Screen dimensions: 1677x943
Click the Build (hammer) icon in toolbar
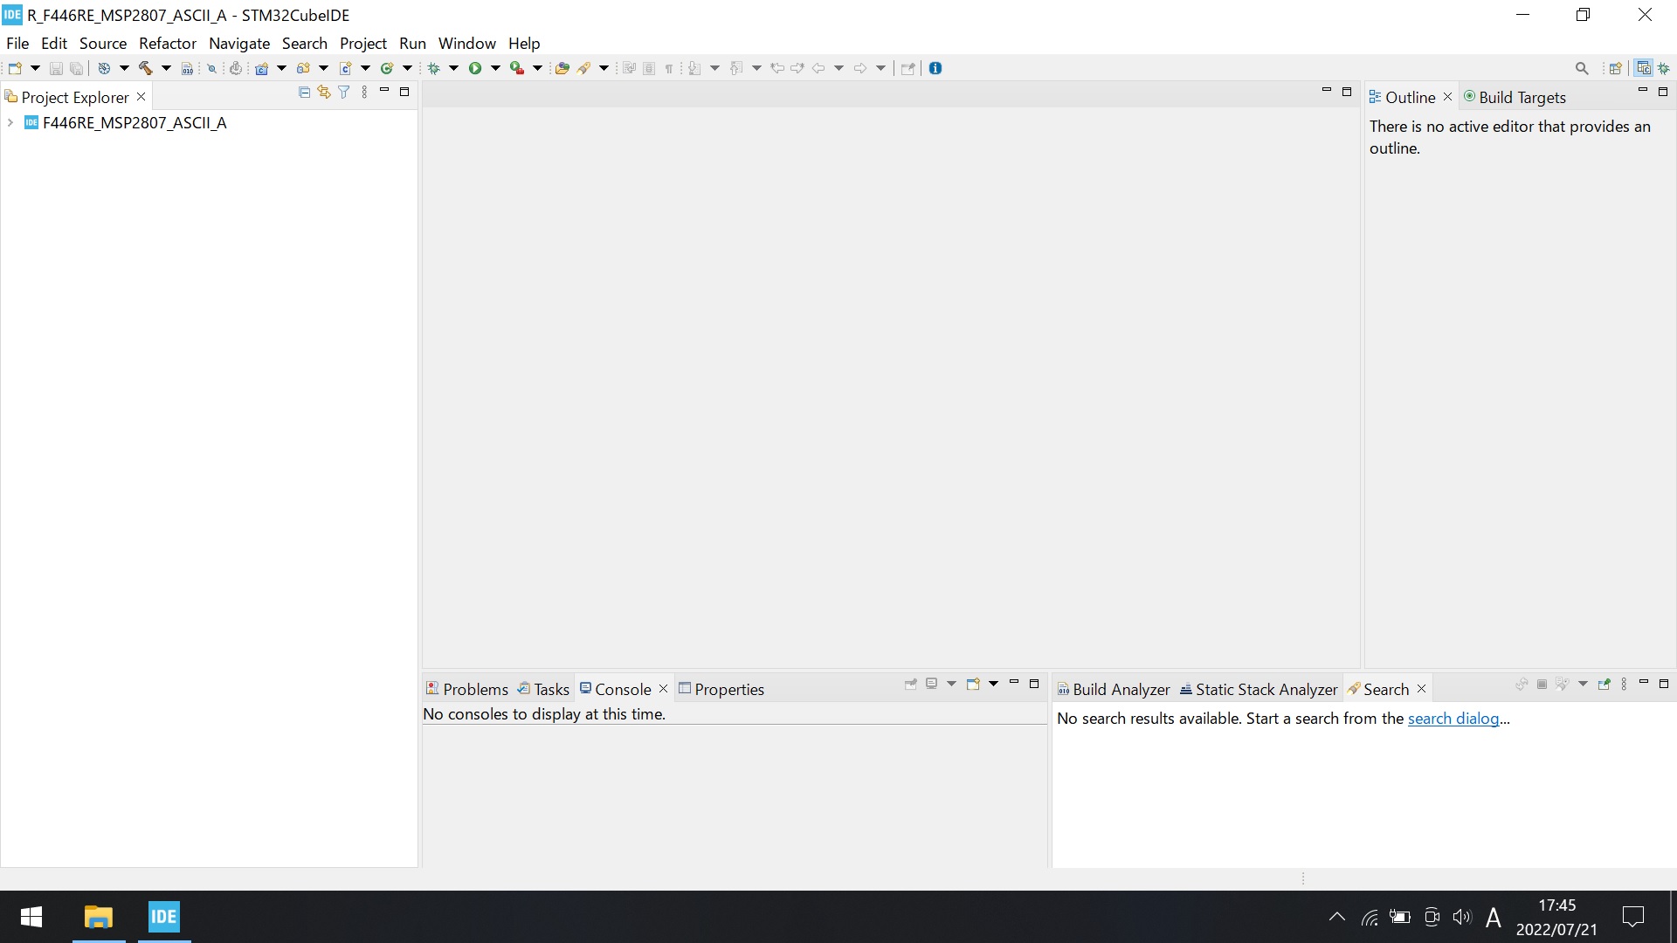(x=144, y=68)
